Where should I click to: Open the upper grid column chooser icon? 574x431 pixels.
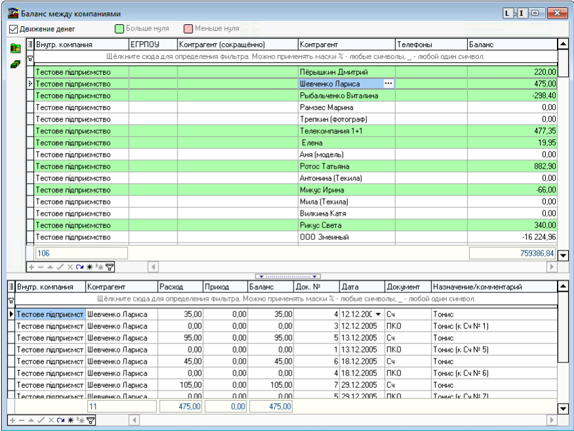coord(29,44)
